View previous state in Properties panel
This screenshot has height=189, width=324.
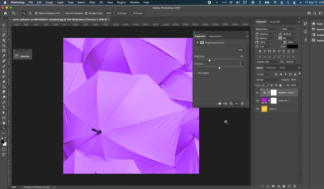coord(225,103)
